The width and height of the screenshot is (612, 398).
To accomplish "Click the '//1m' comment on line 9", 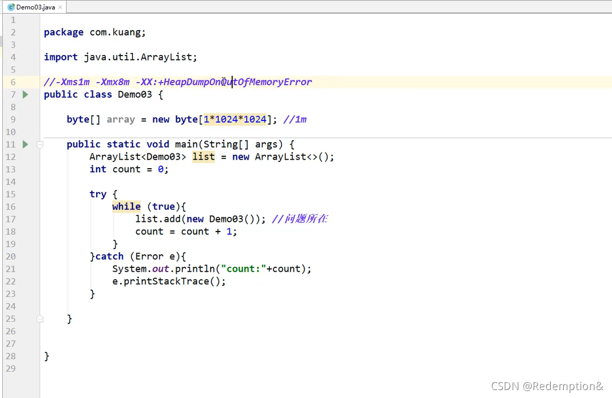I will pos(295,119).
